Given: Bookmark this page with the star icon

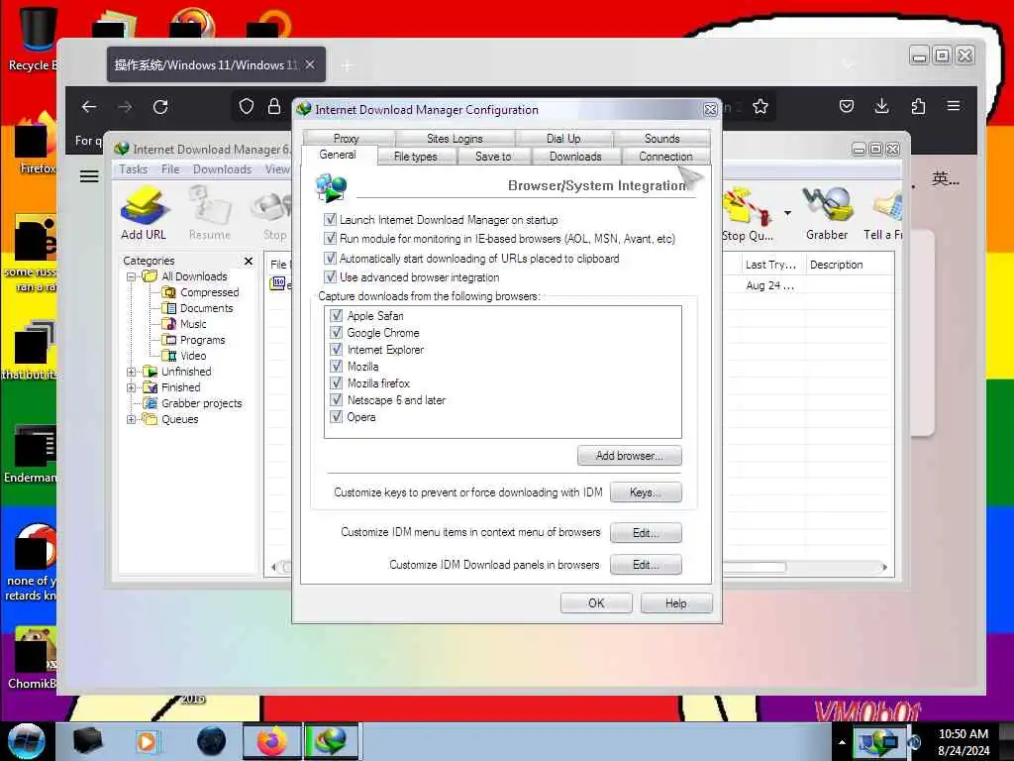Looking at the screenshot, I should (760, 106).
